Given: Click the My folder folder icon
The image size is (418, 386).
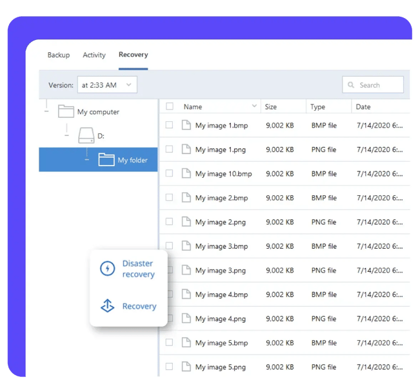Looking at the screenshot, I should pos(106,160).
